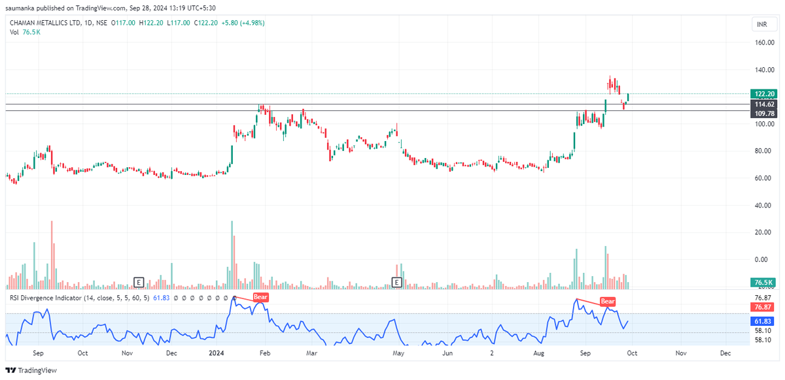Image resolution: width=785 pixels, height=380 pixels.
Task: Click the 140.00 price axis value
Action: click(x=765, y=70)
